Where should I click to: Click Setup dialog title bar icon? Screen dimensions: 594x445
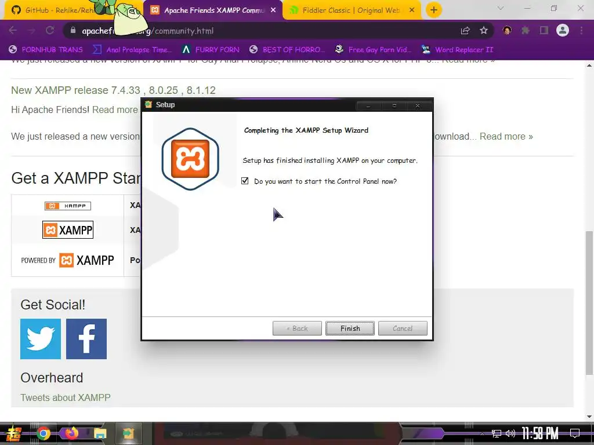(148, 104)
